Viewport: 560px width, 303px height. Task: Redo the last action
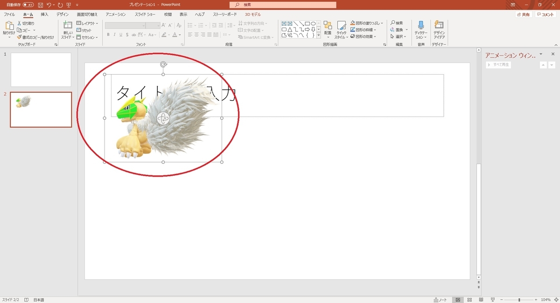(60, 5)
